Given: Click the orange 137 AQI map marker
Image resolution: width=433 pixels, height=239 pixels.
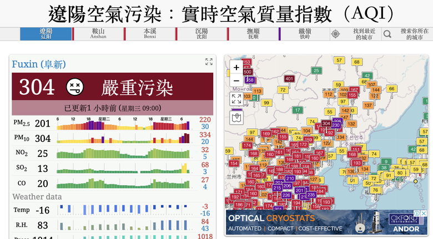Looking at the screenshot, I should tap(368, 105).
